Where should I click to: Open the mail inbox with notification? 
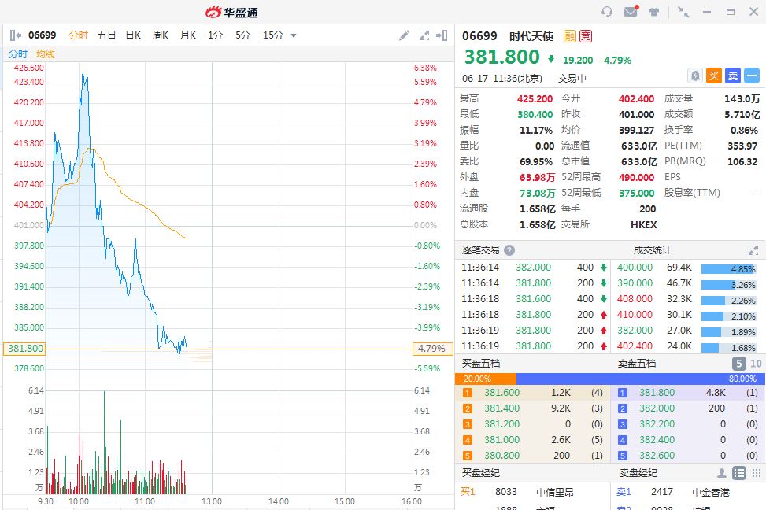click(x=631, y=12)
